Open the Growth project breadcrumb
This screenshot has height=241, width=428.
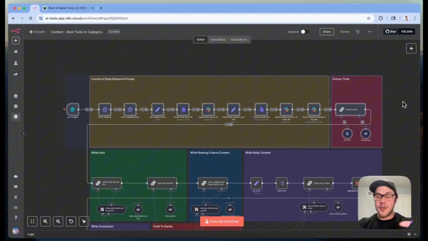(x=37, y=32)
